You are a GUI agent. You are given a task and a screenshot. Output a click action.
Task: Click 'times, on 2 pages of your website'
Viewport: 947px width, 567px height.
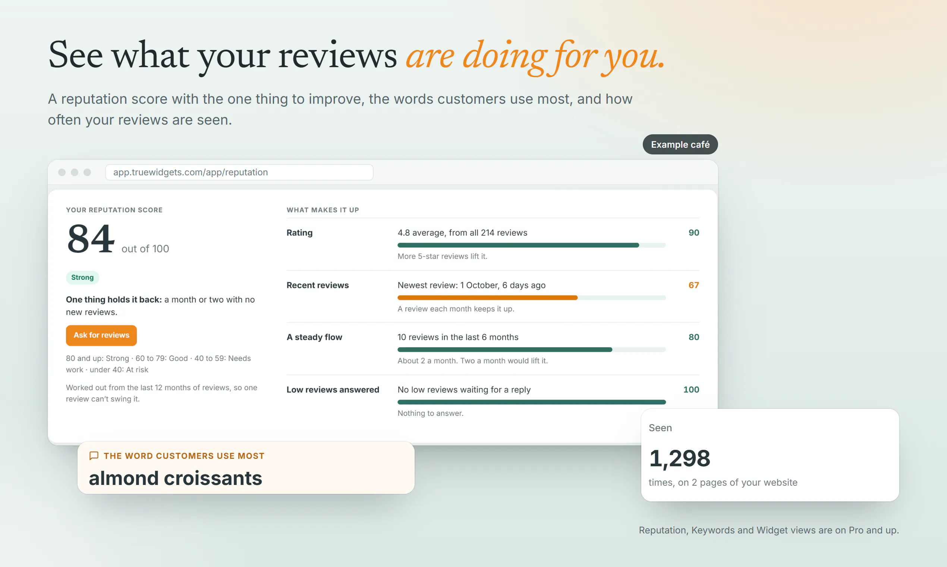coord(723,482)
